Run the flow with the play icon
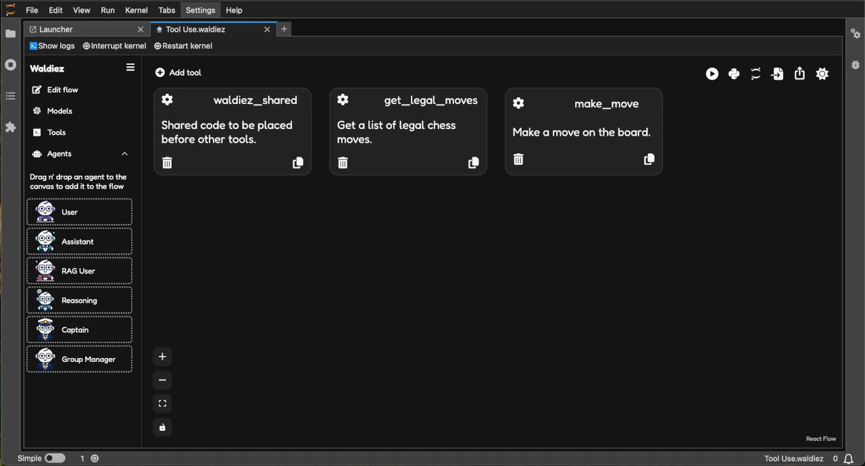The width and height of the screenshot is (865, 466). click(712, 74)
